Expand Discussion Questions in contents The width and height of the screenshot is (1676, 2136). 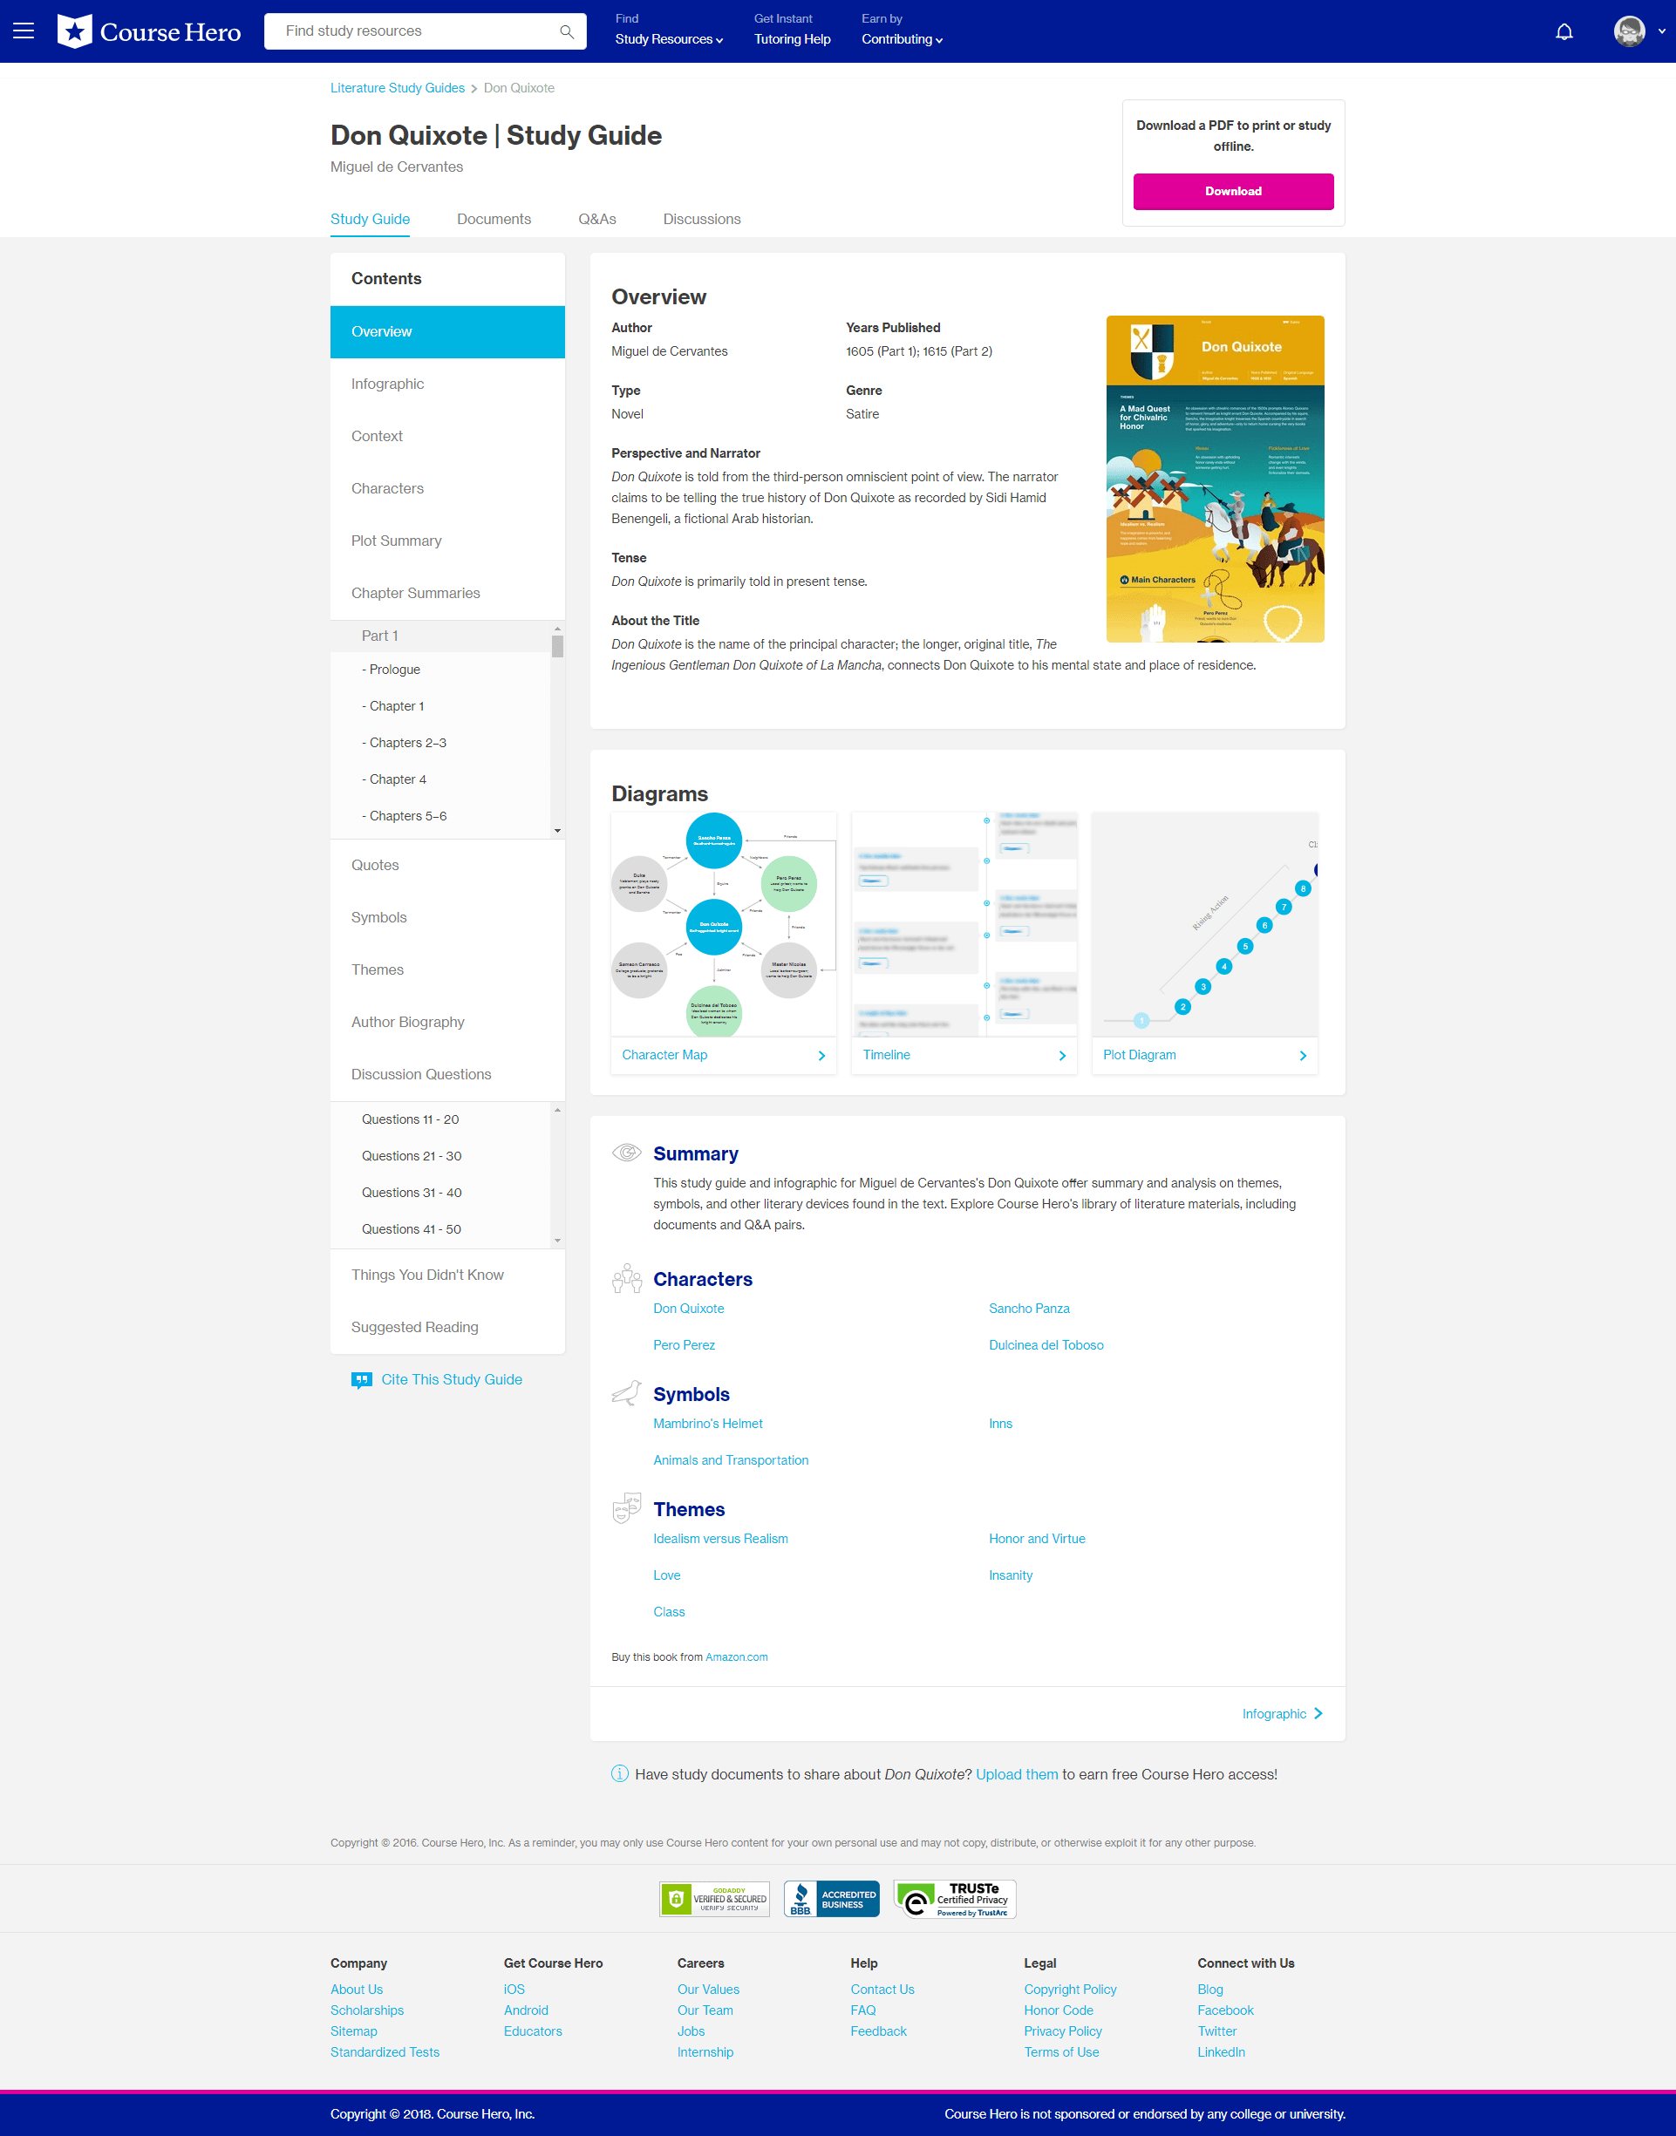click(447, 1074)
